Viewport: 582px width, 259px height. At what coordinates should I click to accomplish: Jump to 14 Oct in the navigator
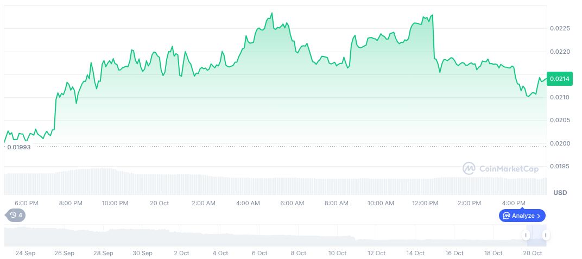[x=415, y=253]
